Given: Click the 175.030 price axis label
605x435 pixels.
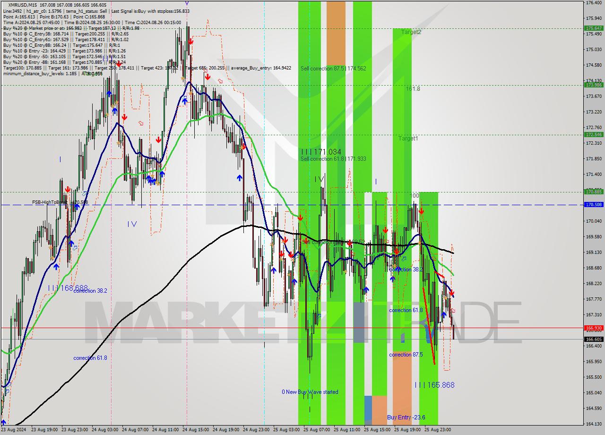Looking at the screenshot, I should [594, 50].
